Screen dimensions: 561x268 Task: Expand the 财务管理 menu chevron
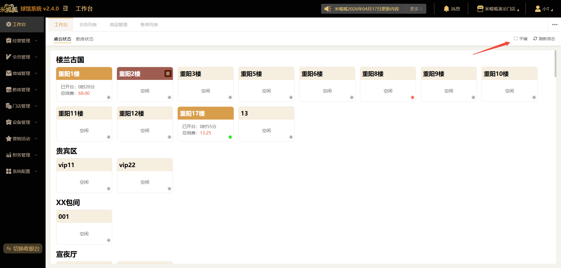tap(36, 155)
